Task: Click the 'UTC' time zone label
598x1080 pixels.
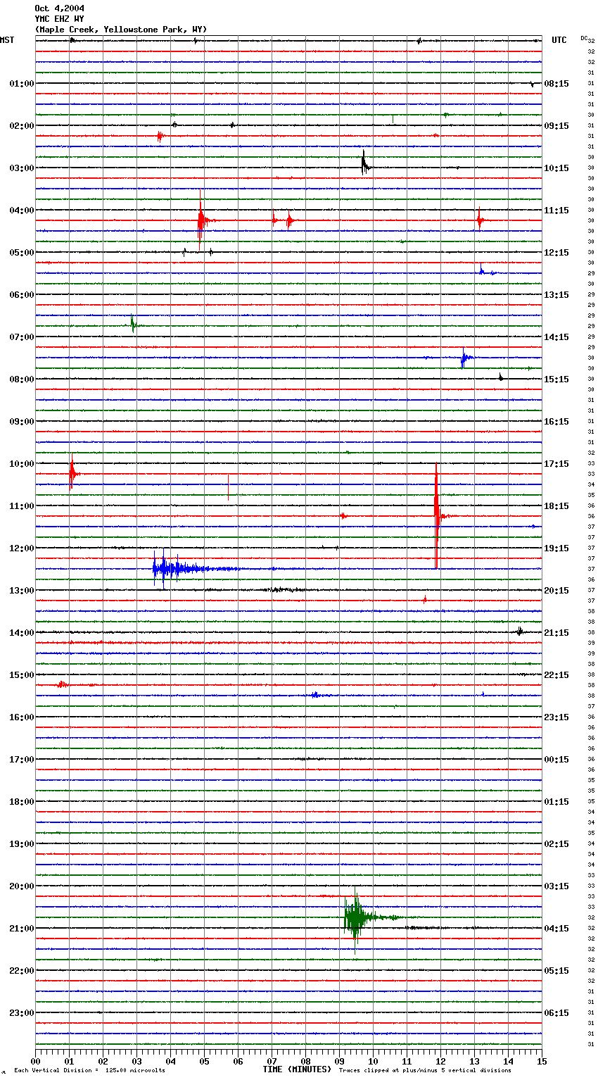Action: point(559,40)
